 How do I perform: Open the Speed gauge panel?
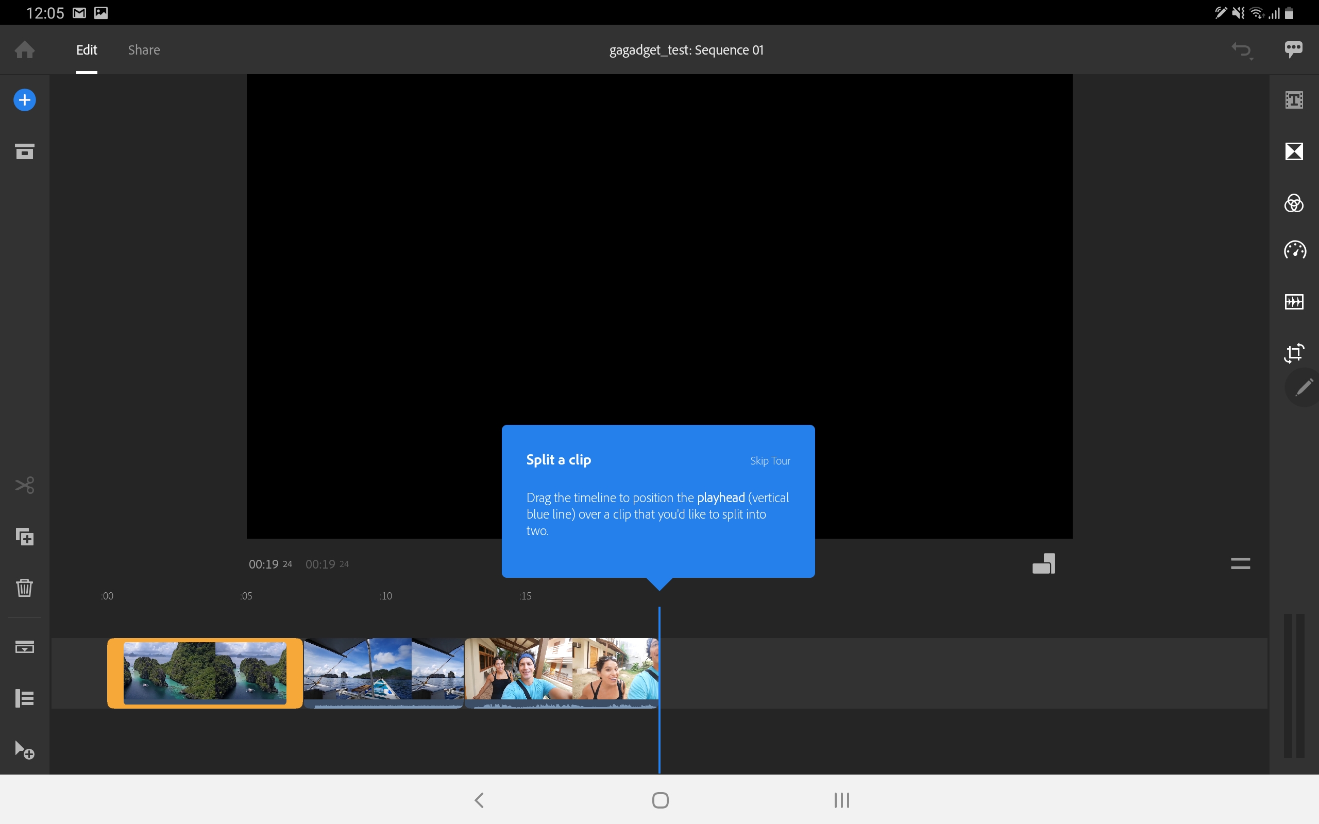pyautogui.click(x=1294, y=250)
